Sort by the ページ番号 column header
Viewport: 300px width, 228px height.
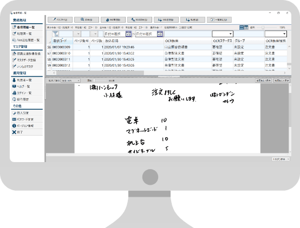pyautogui.click(x=82, y=41)
